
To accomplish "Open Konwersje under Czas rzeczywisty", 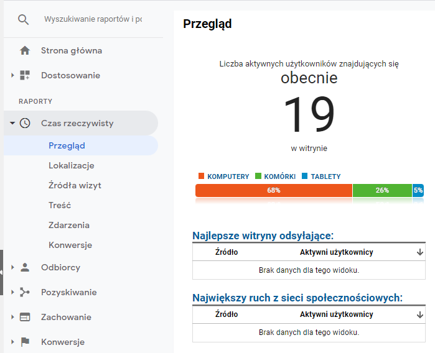I will 70,245.
